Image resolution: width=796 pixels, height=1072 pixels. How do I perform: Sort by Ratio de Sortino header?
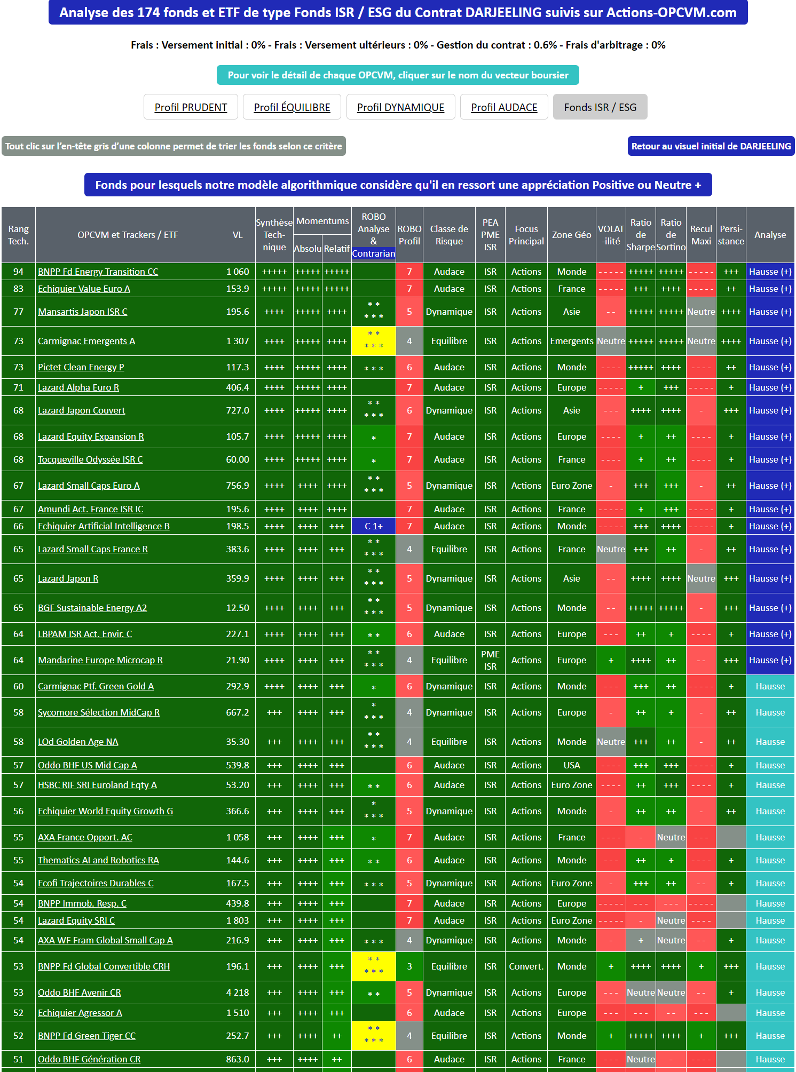671,235
